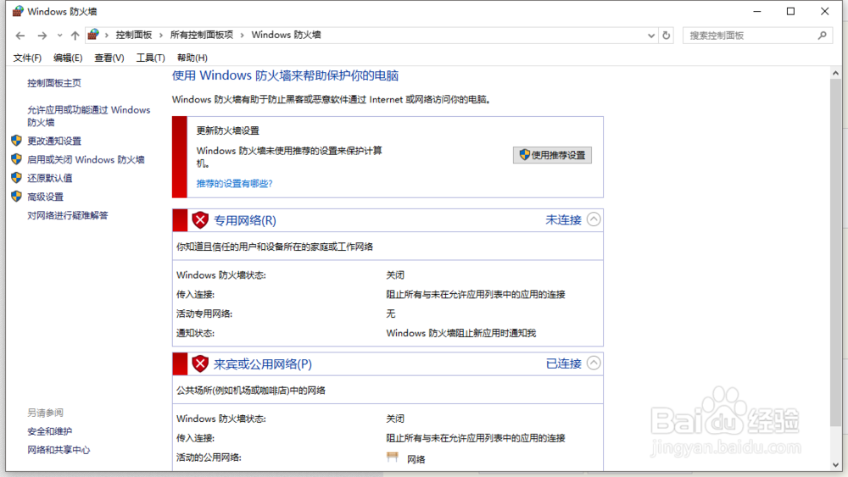Click 来宾或公用网络(P) heading
The height and width of the screenshot is (477, 848).
[263, 364]
